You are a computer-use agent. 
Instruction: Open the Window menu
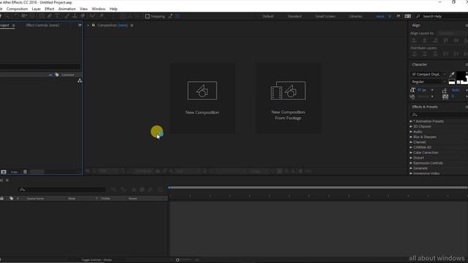click(99, 9)
